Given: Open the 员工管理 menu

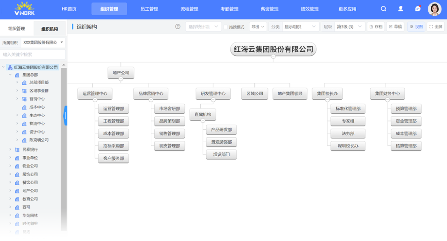Looking at the screenshot, I should coord(149,9).
